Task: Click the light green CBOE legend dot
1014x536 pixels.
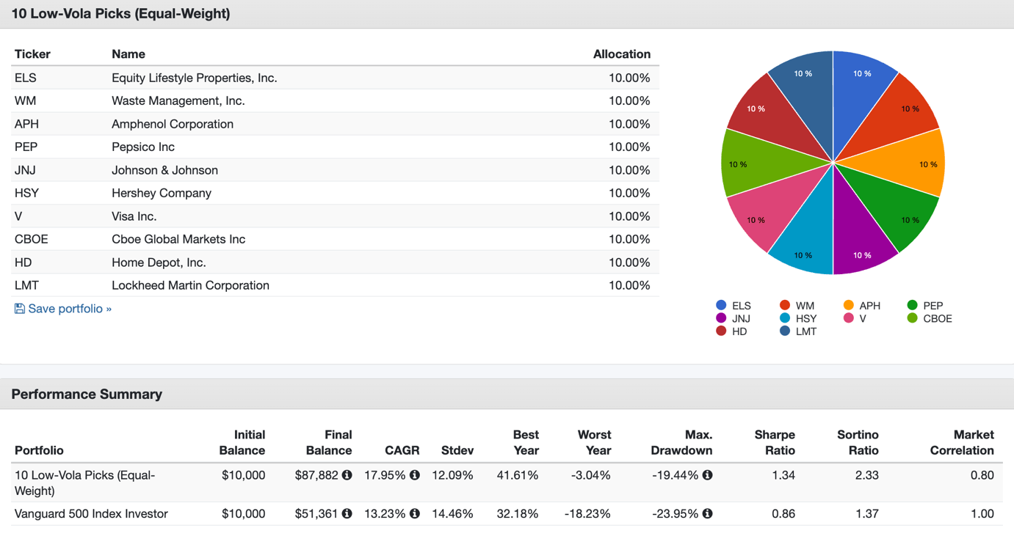Action: (x=912, y=318)
